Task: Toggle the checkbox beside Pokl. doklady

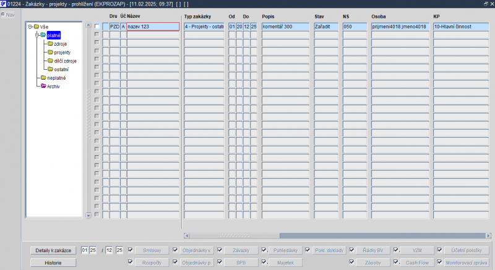Action: click(308, 250)
